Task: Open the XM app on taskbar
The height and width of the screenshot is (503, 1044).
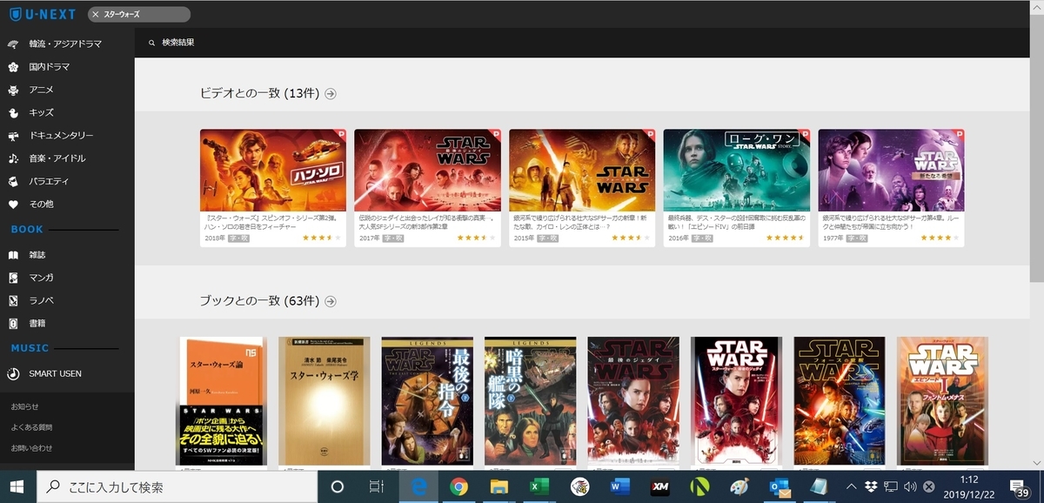Action: click(659, 486)
